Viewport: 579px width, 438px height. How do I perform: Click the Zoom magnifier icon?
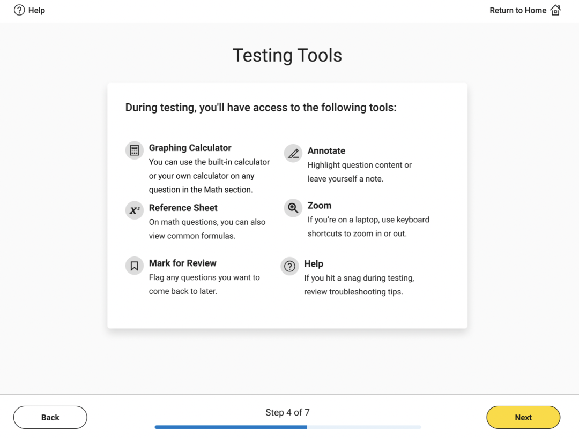(x=293, y=208)
